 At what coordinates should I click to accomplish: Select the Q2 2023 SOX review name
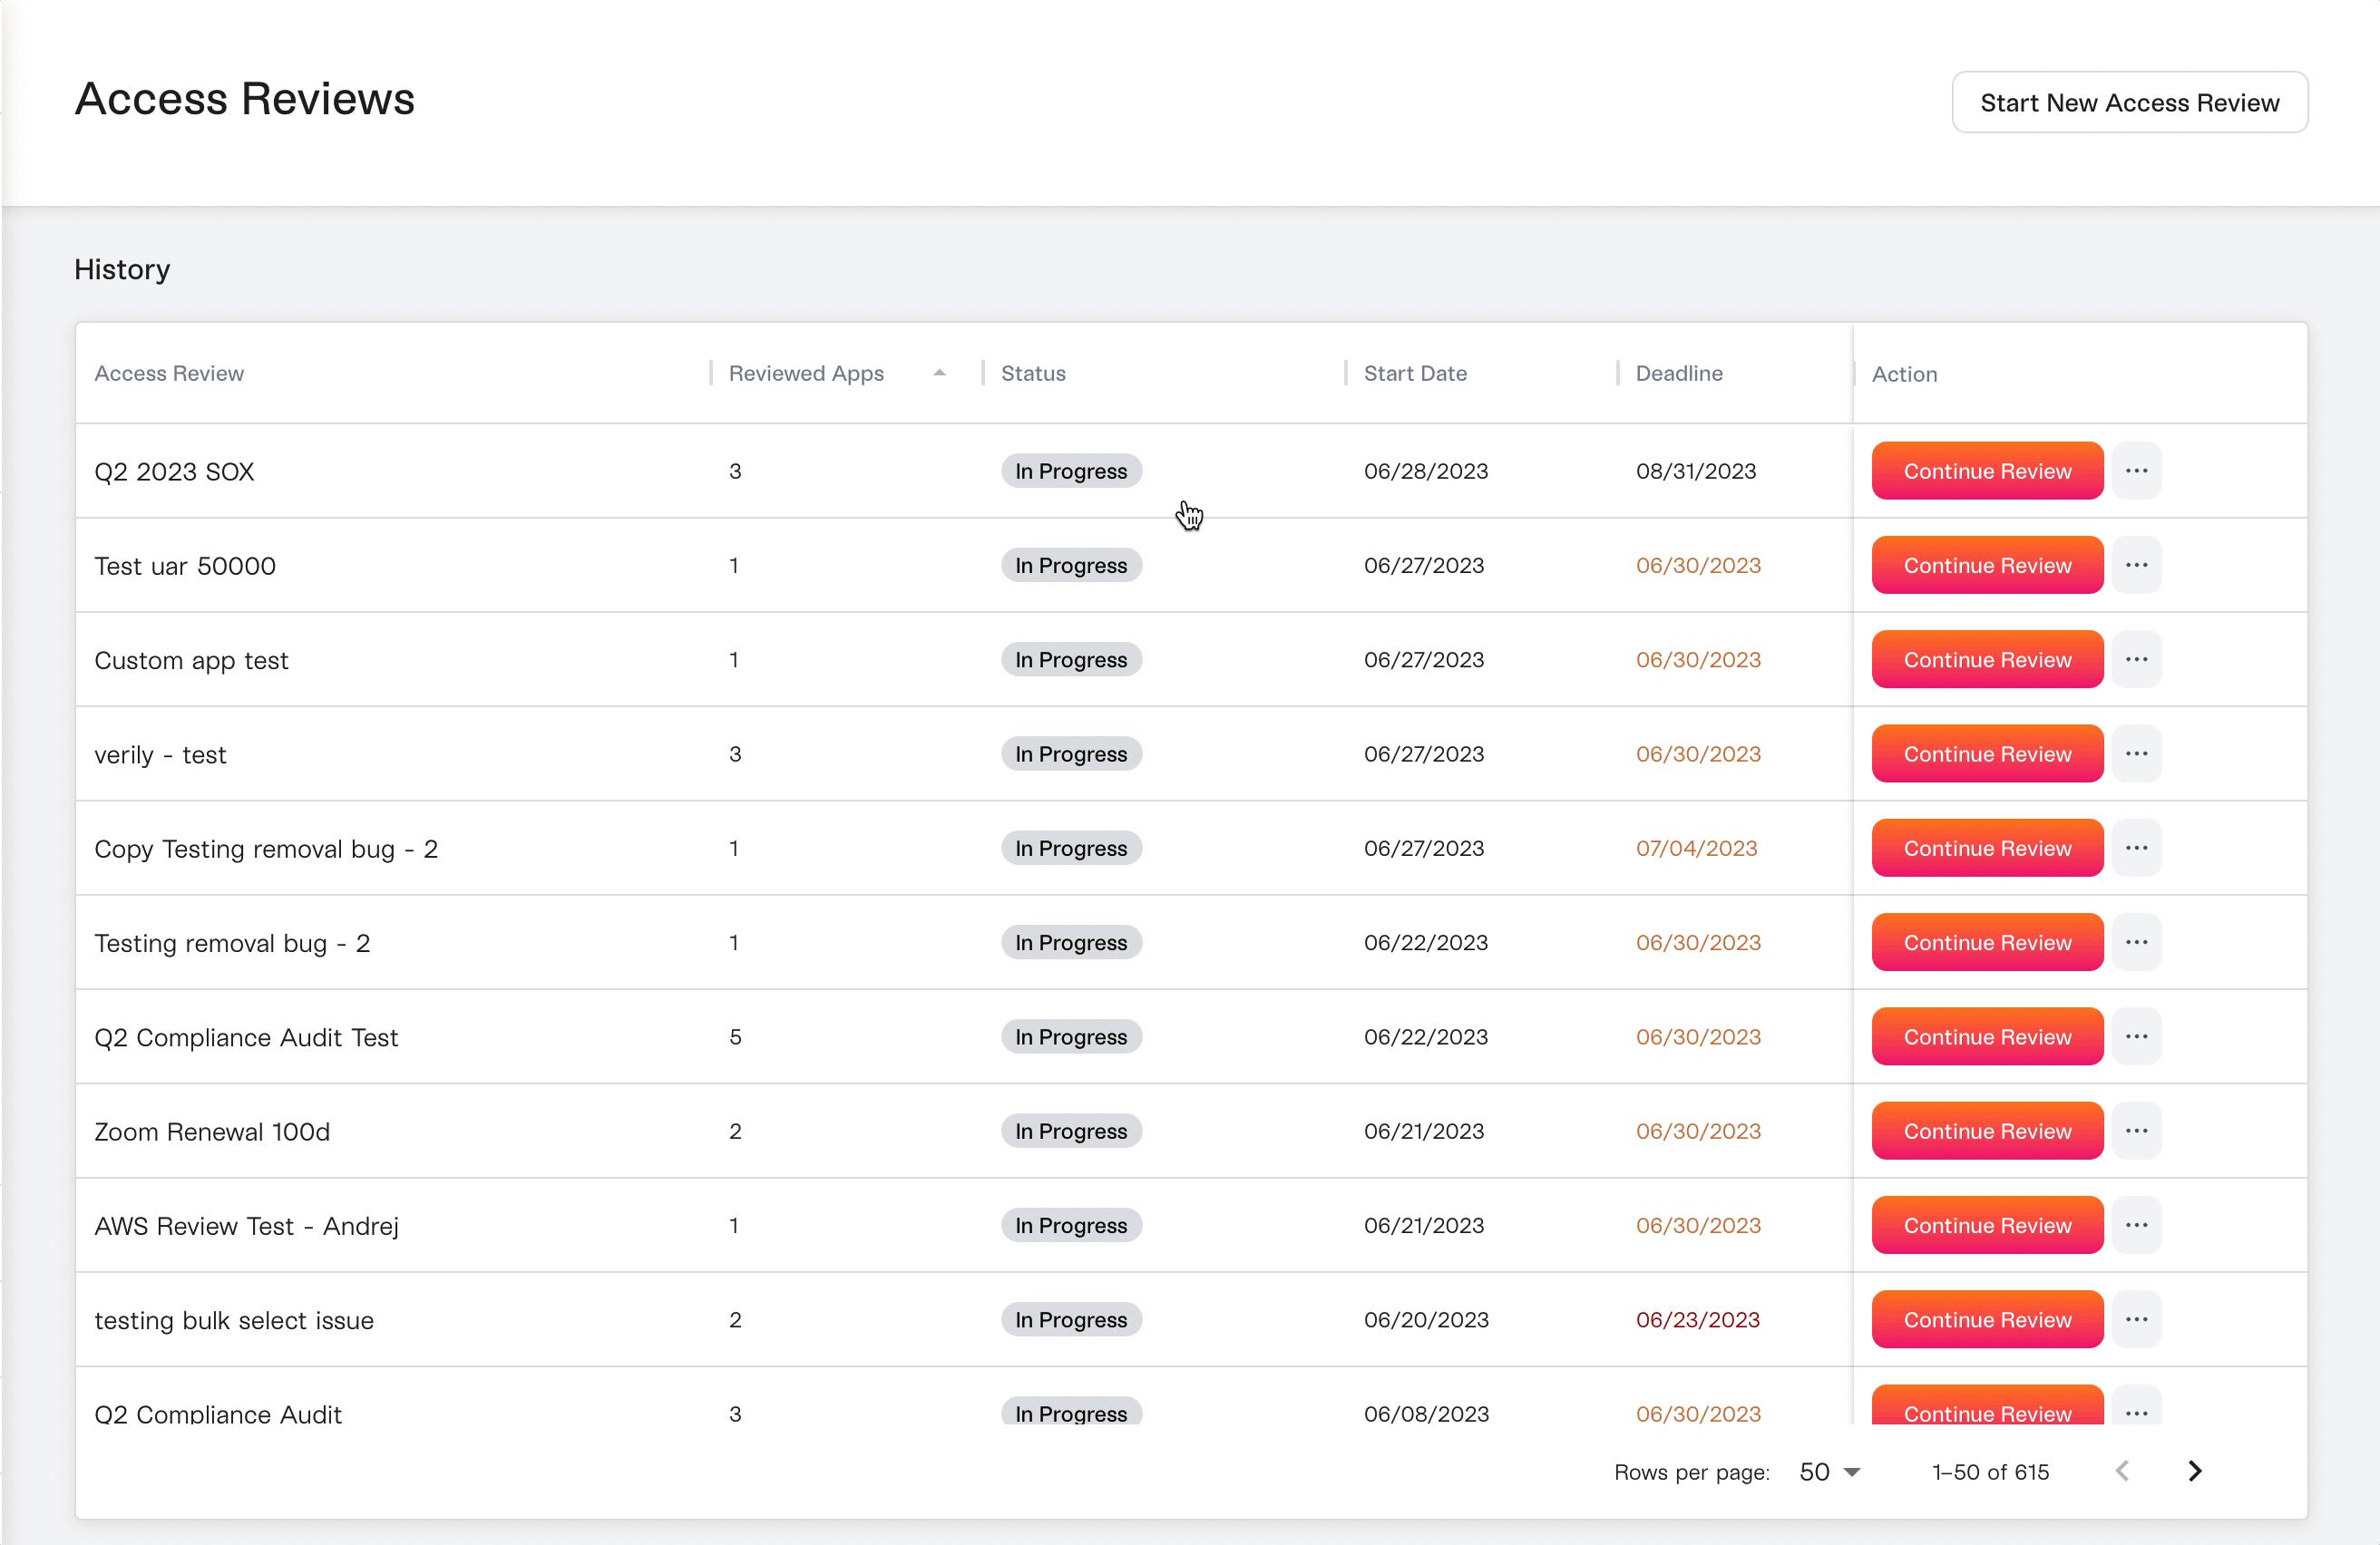pos(174,471)
